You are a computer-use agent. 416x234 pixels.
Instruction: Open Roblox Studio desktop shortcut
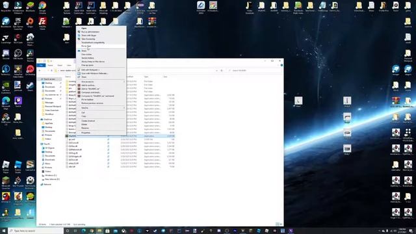(x=18, y=166)
